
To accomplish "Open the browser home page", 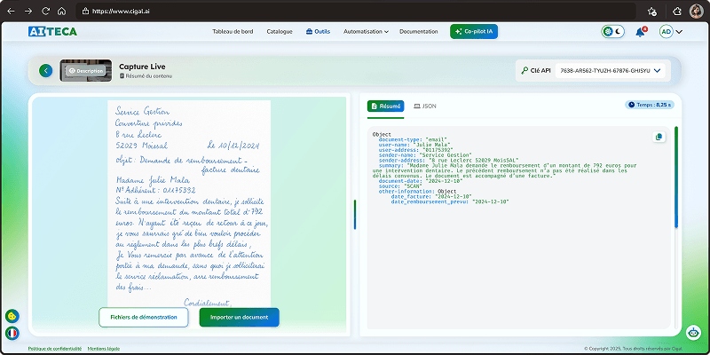I will point(61,12).
